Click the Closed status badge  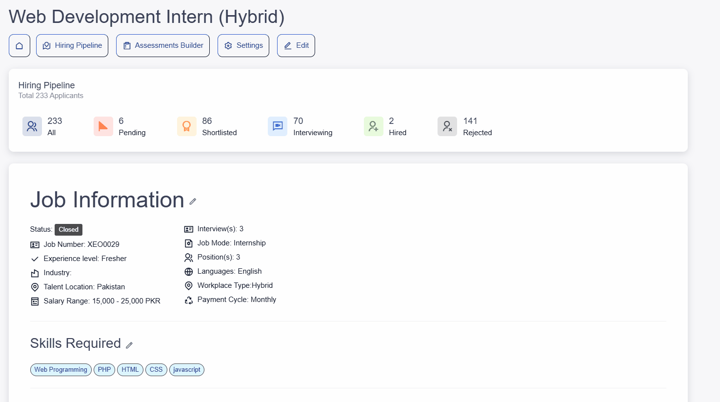coord(68,230)
